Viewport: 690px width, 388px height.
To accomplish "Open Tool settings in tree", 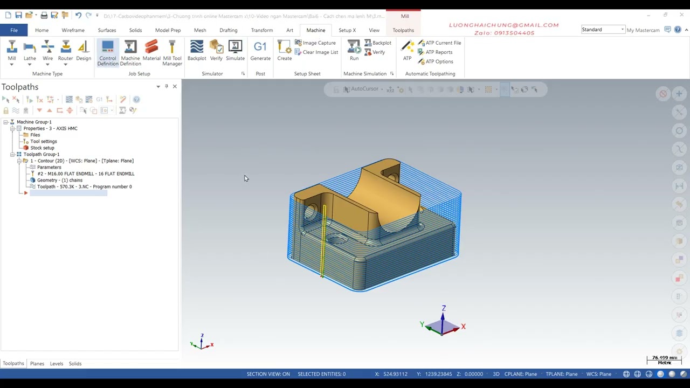I will tap(43, 142).
